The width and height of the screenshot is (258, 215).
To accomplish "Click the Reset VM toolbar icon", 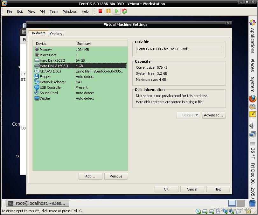I will (x=124, y=11).
